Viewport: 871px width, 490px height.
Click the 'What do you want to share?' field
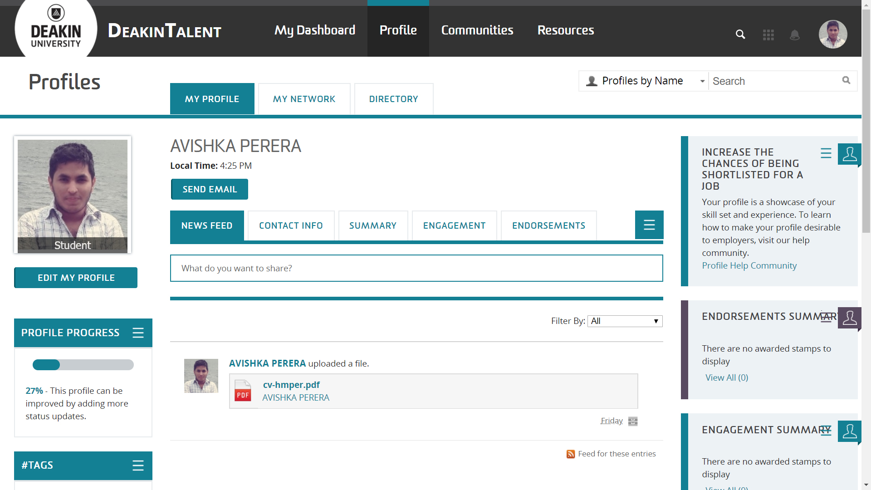tap(416, 268)
